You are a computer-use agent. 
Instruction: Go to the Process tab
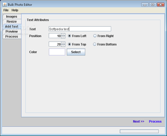(12, 36)
